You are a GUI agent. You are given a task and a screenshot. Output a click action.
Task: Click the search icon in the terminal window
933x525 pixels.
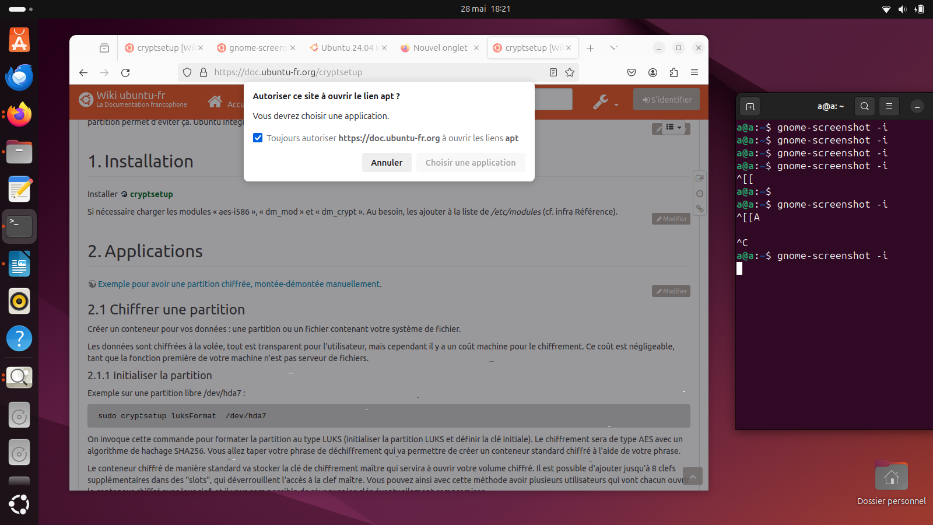pos(865,106)
